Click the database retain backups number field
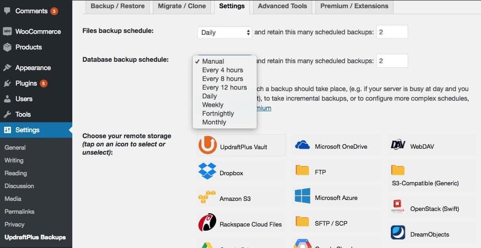Viewport: 481px width, 248px height. click(392, 61)
